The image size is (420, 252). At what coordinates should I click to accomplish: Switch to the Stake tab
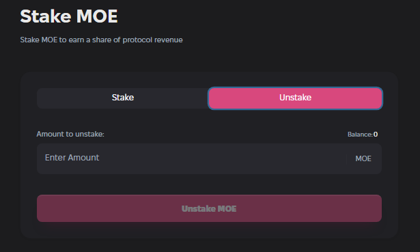[x=123, y=98]
